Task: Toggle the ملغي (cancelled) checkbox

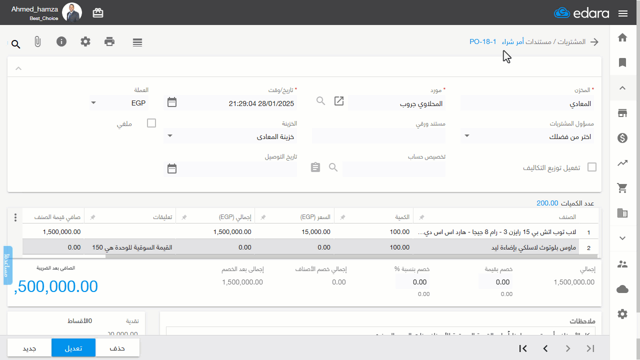Action: click(151, 123)
